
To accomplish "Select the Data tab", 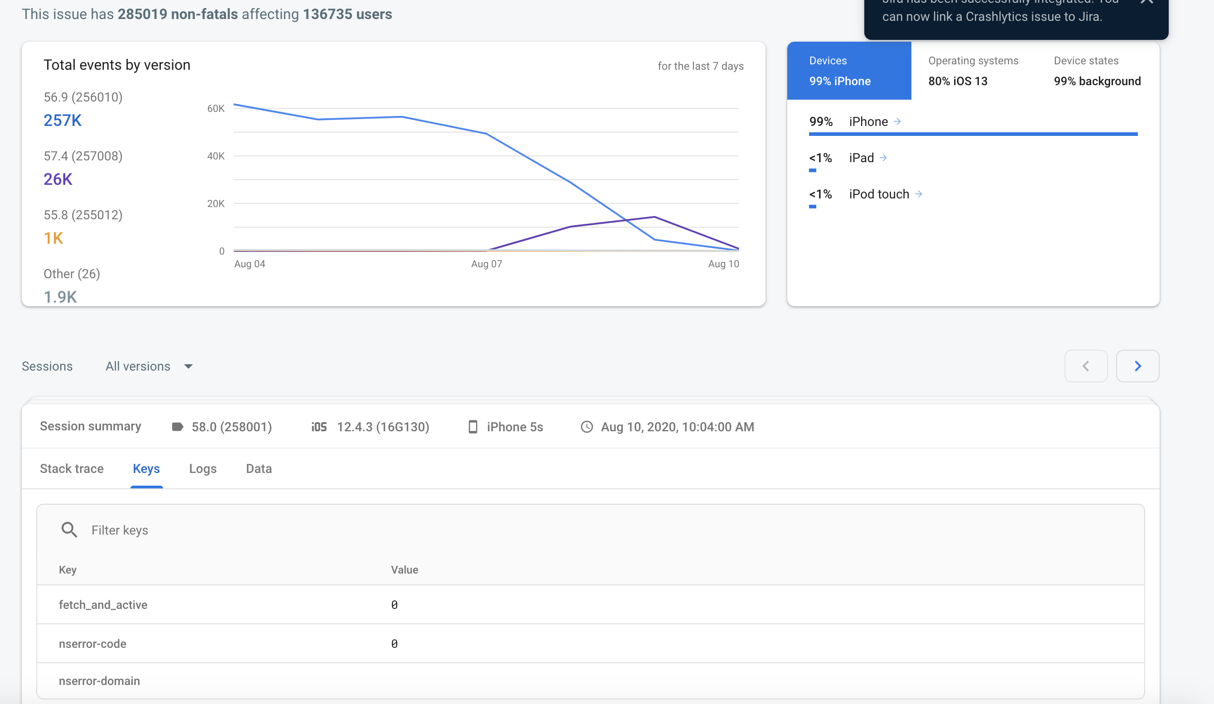I will (259, 468).
